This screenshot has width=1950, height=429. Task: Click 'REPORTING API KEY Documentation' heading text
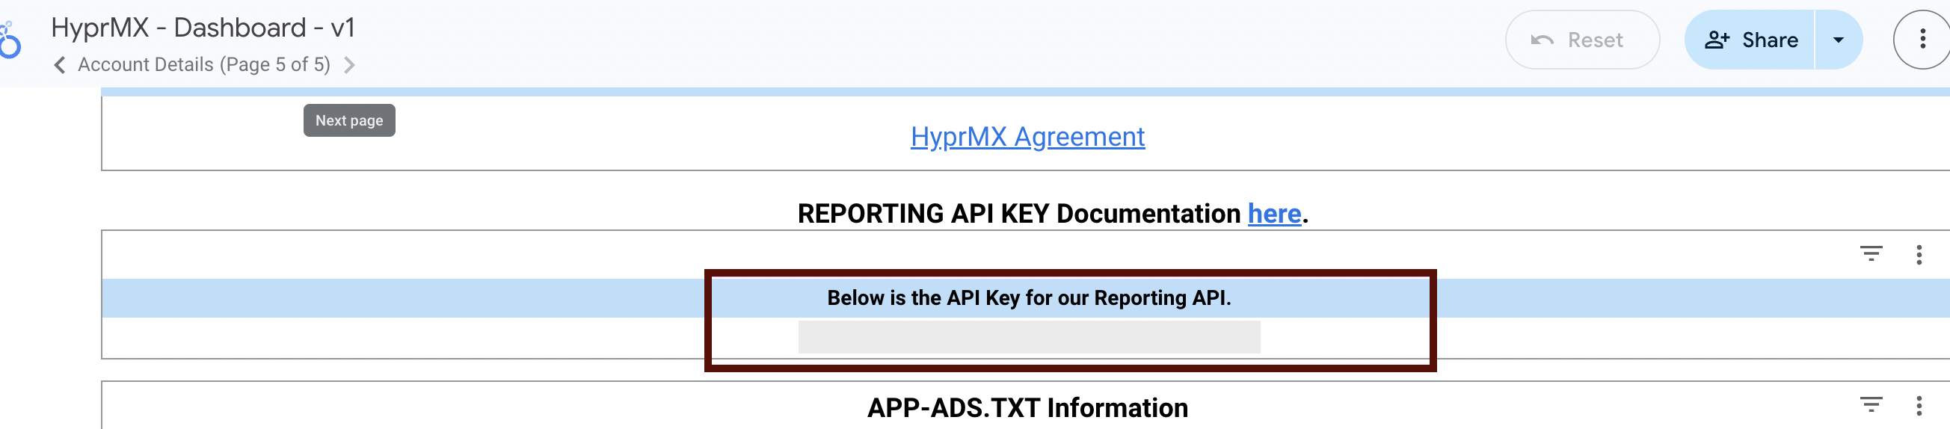point(1018,214)
